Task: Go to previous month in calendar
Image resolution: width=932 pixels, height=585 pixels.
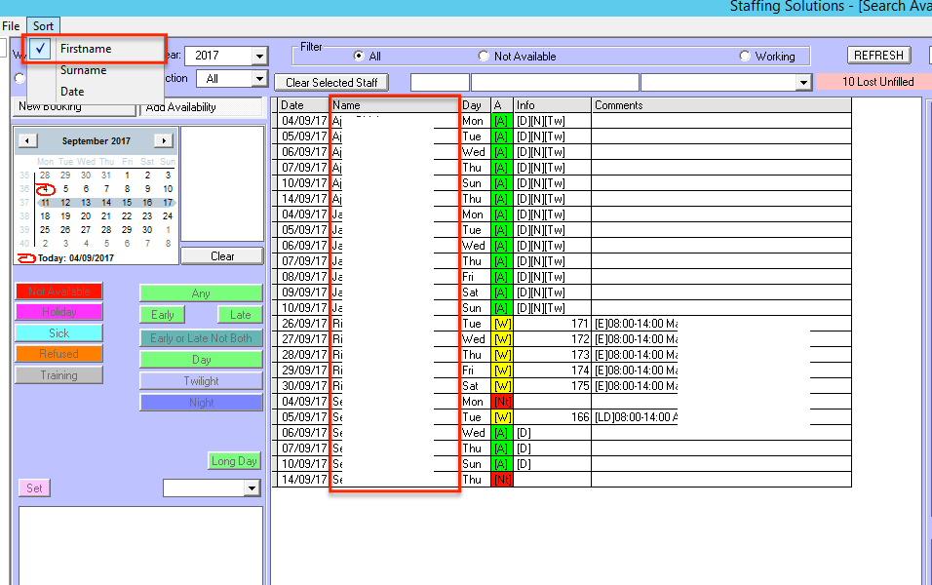Action: [x=28, y=141]
